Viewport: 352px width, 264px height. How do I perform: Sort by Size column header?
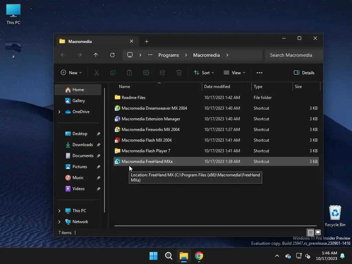click(x=306, y=86)
